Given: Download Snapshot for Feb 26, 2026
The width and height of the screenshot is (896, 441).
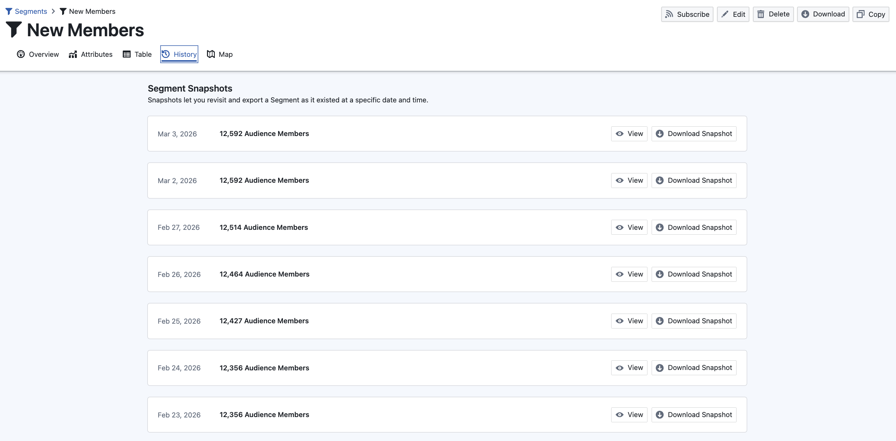Looking at the screenshot, I should click(694, 274).
